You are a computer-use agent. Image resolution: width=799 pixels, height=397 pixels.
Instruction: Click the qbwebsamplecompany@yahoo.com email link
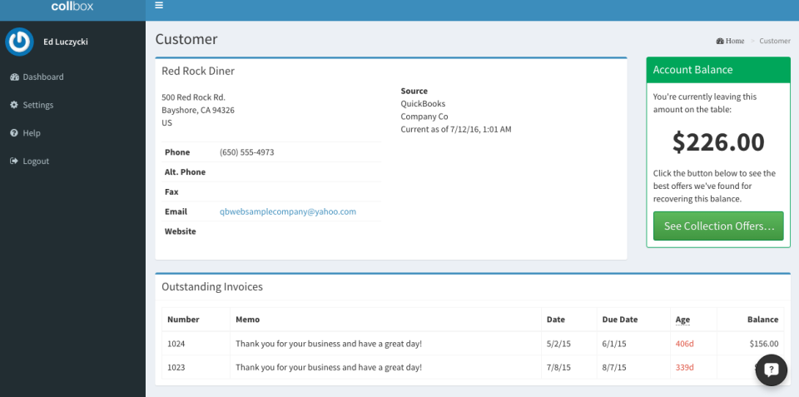[288, 212]
